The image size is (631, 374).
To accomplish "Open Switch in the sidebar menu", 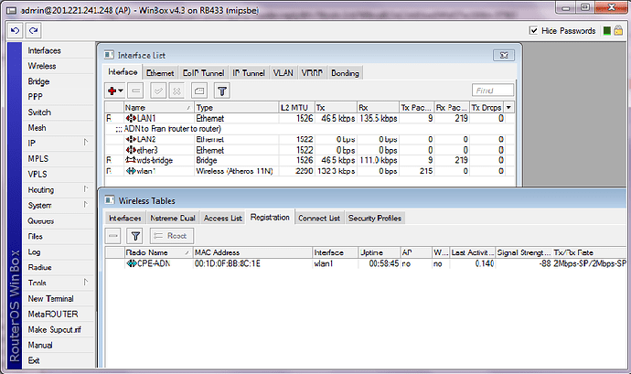I will [x=59, y=112].
